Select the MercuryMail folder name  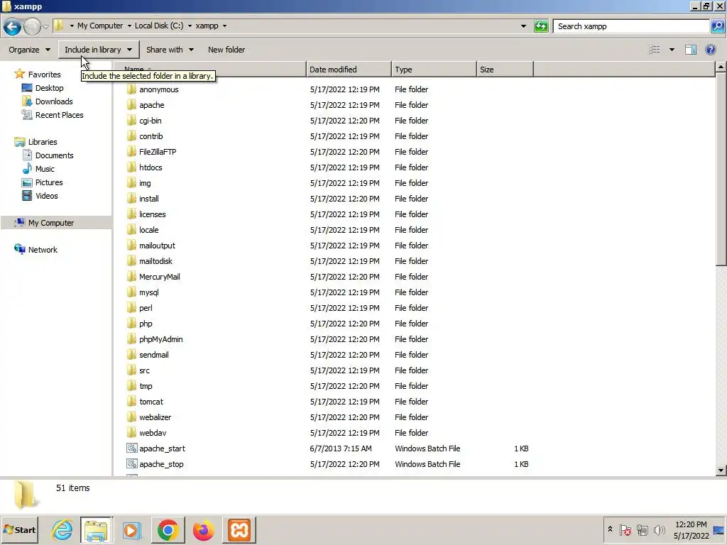tap(160, 277)
